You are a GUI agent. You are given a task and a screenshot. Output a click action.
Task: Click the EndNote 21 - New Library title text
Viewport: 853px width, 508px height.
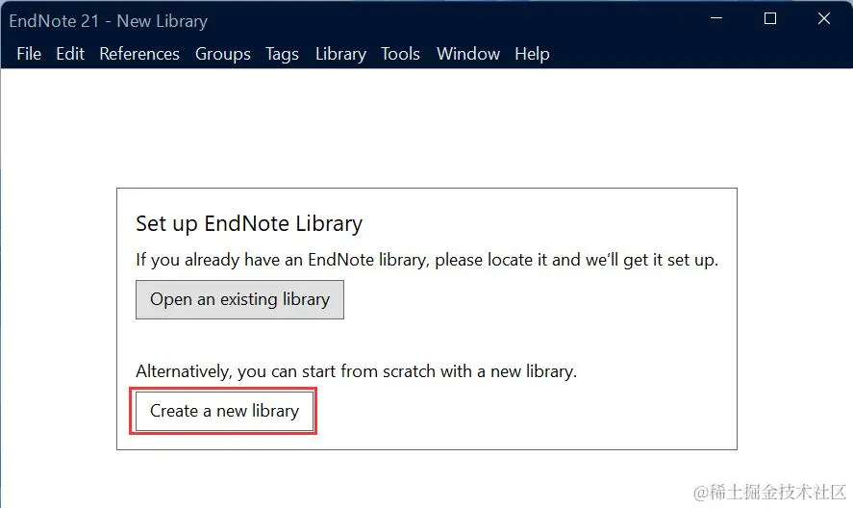[109, 21]
